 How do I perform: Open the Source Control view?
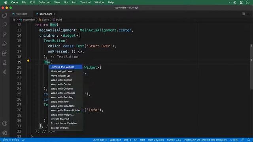[5, 34]
